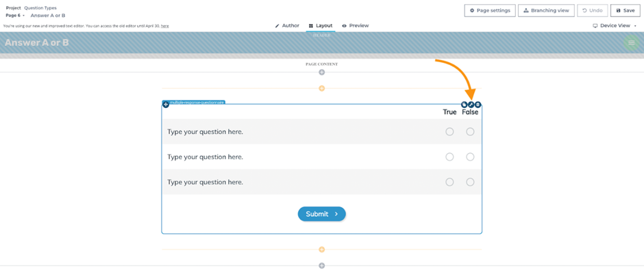The height and width of the screenshot is (270, 644).
Task: Click the multiple-response-questionnaire label tag
Action: coord(197,103)
